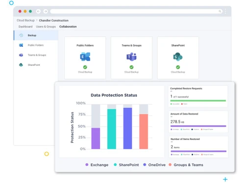Click purple Number of Items Restored bar

[198, 151]
